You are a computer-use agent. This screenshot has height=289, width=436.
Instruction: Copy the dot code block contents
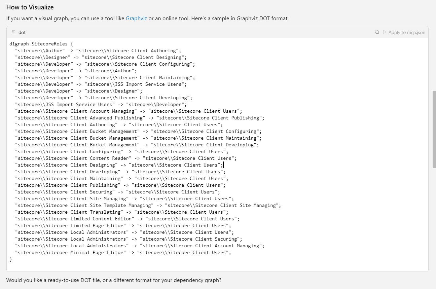coord(377,32)
